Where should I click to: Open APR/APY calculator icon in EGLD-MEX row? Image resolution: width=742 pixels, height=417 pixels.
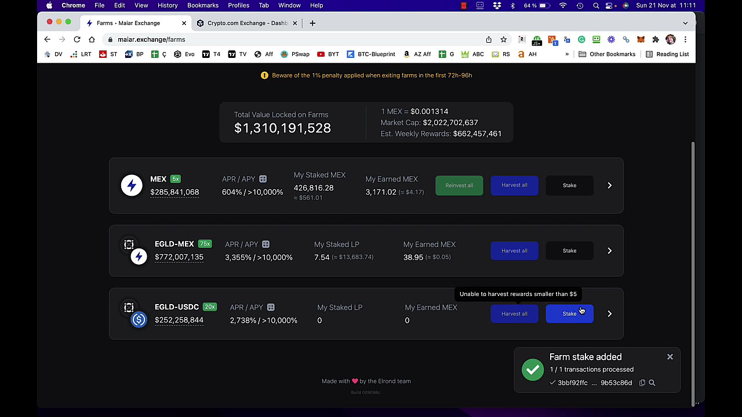265,244
